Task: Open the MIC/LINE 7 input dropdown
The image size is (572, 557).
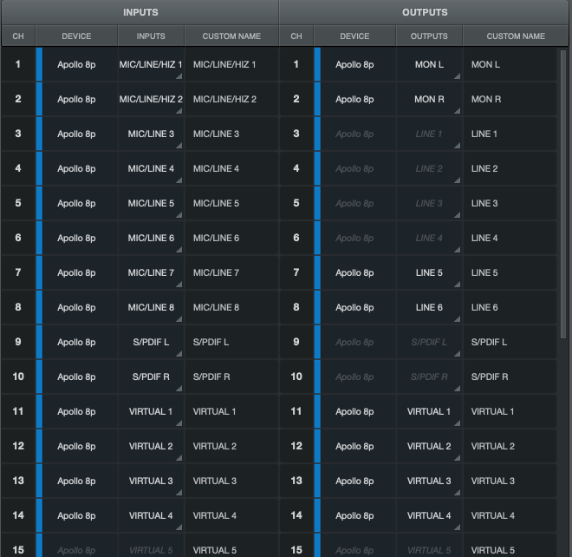Action: (151, 272)
